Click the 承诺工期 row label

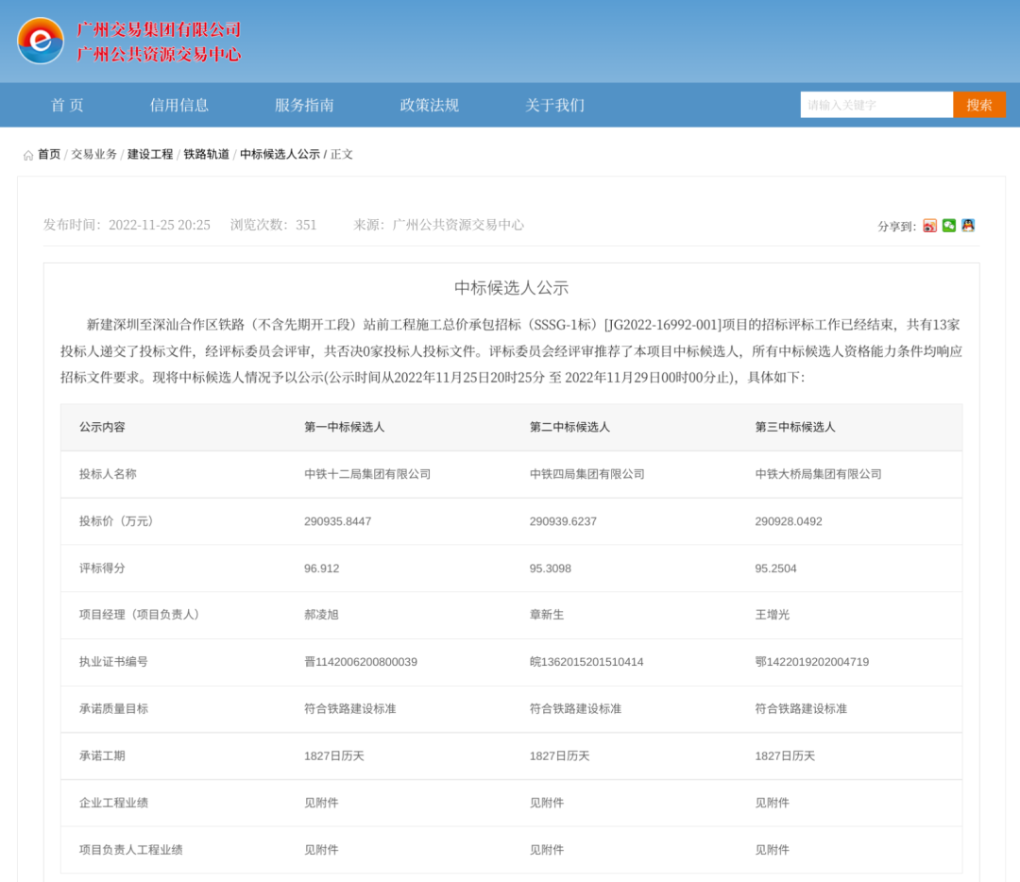(102, 755)
